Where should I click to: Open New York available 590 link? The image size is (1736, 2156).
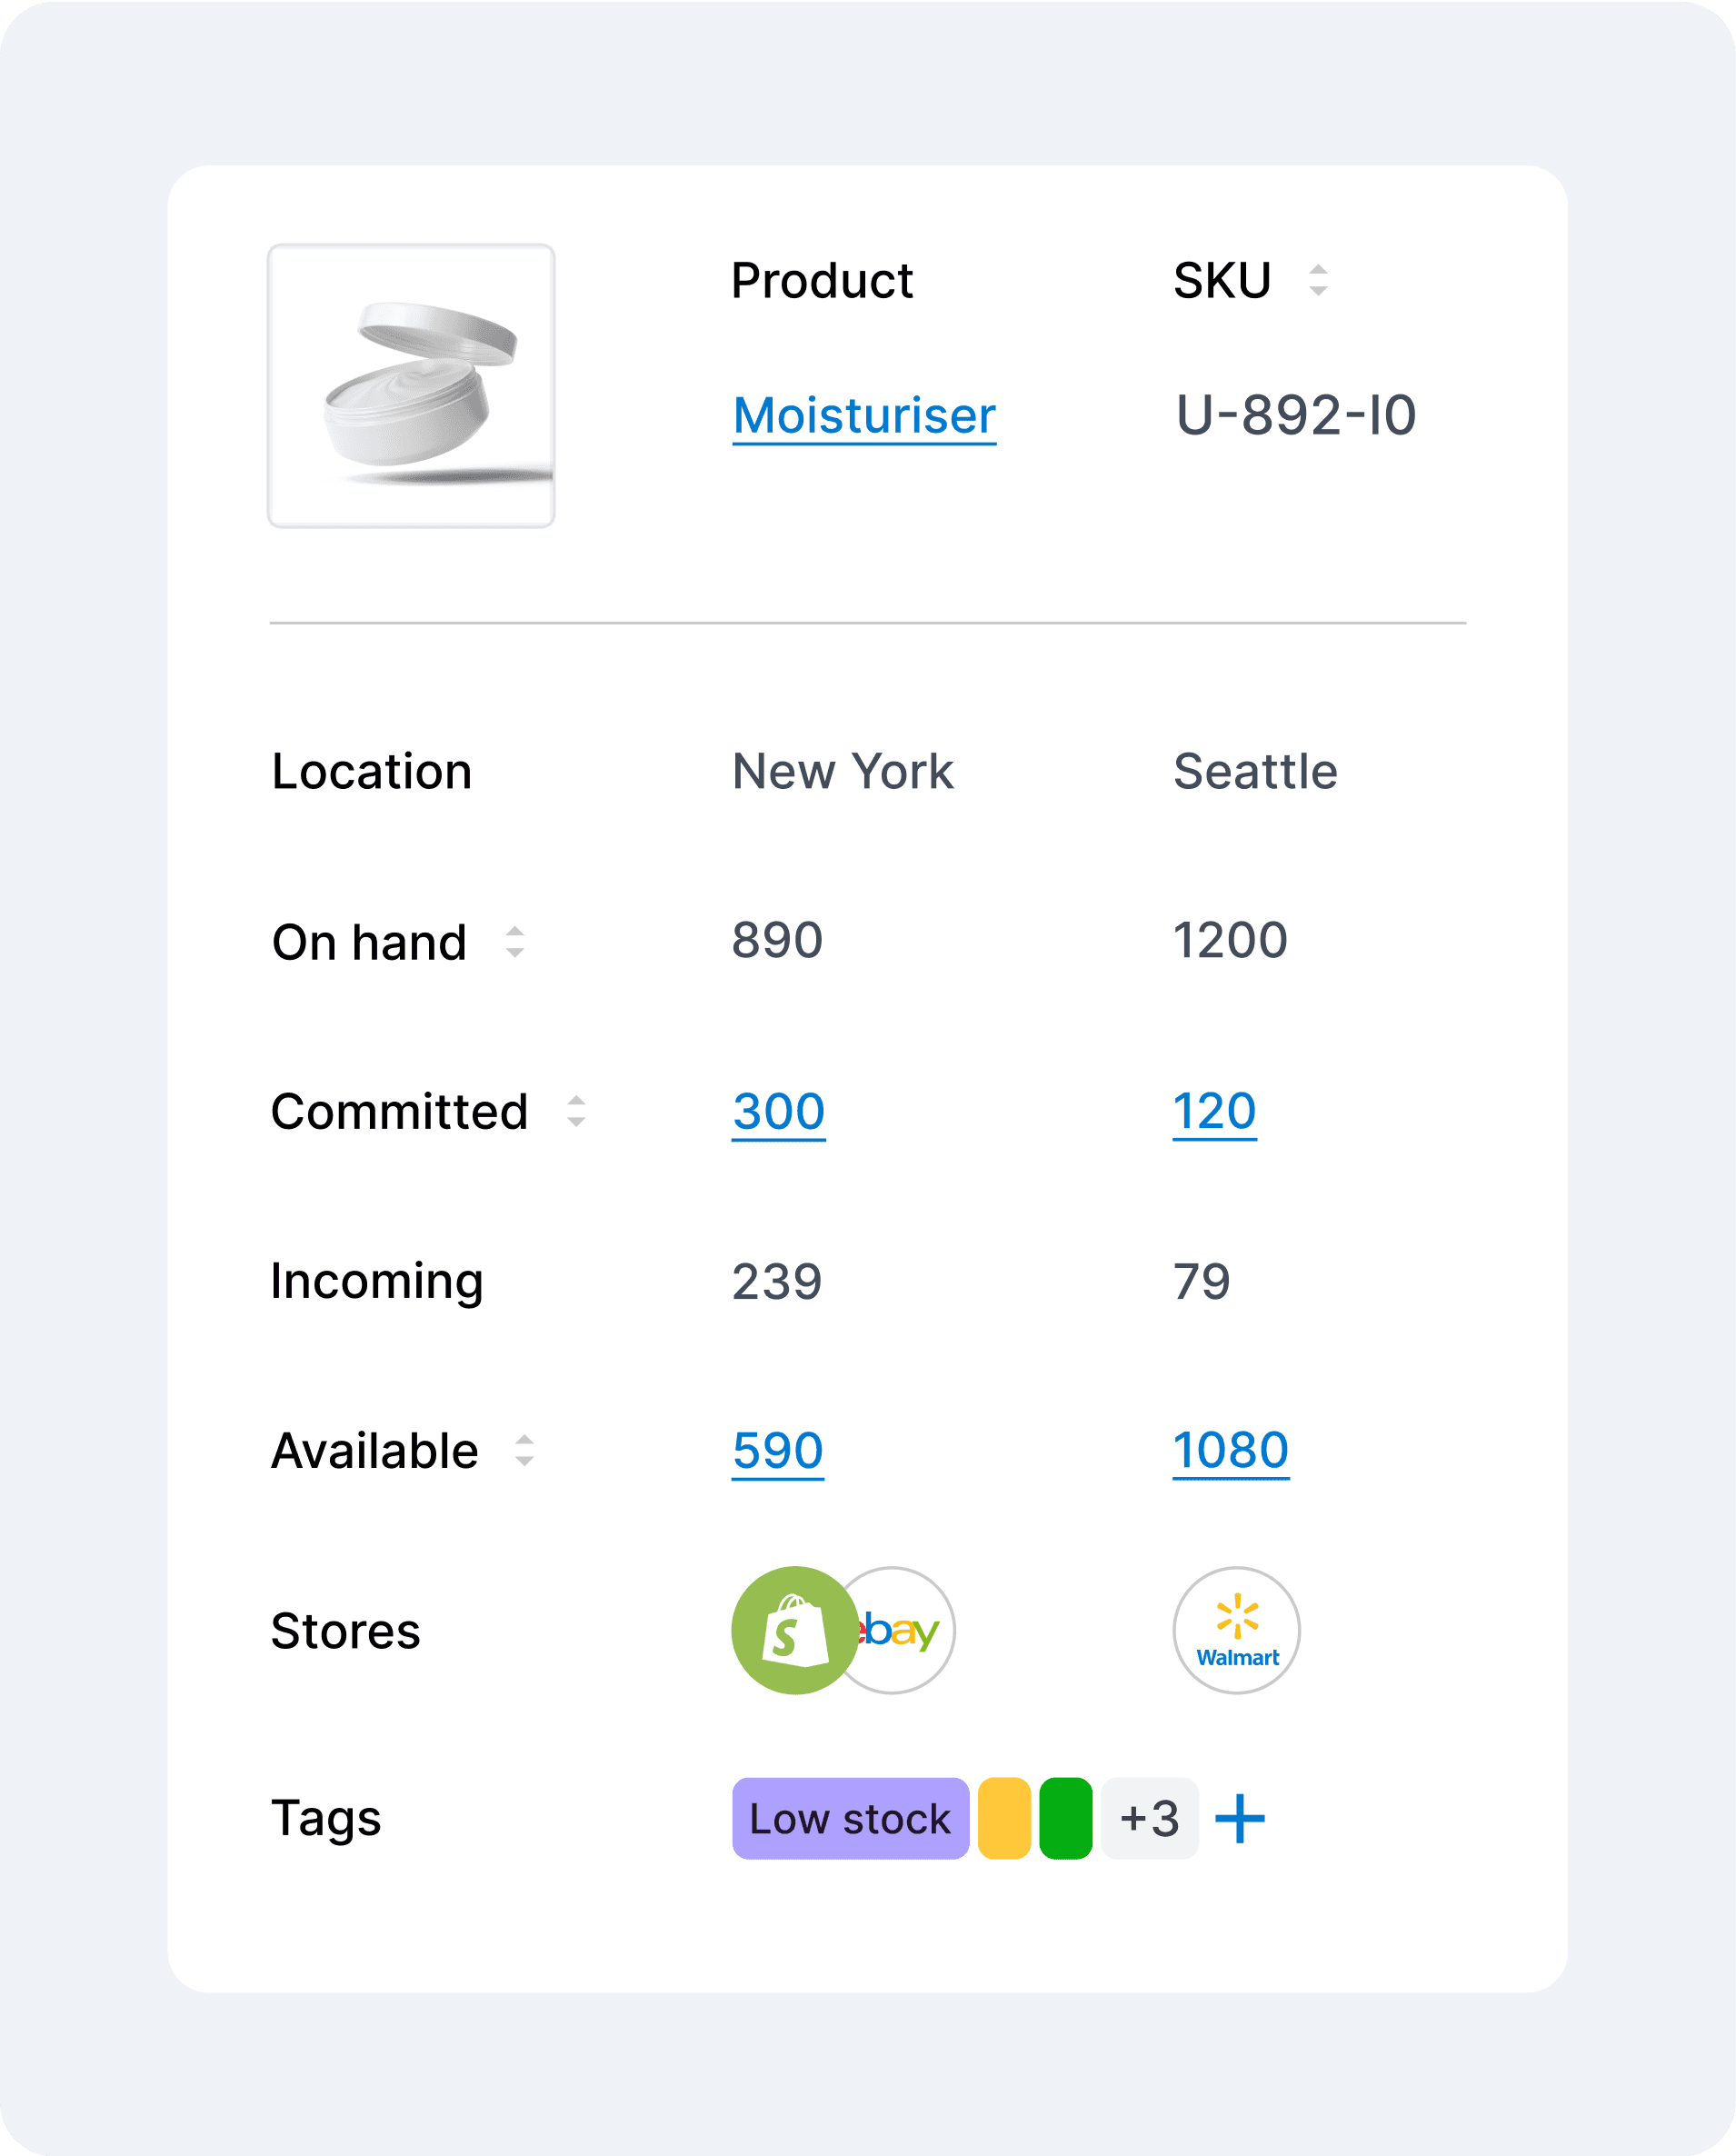click(777, 1450)
